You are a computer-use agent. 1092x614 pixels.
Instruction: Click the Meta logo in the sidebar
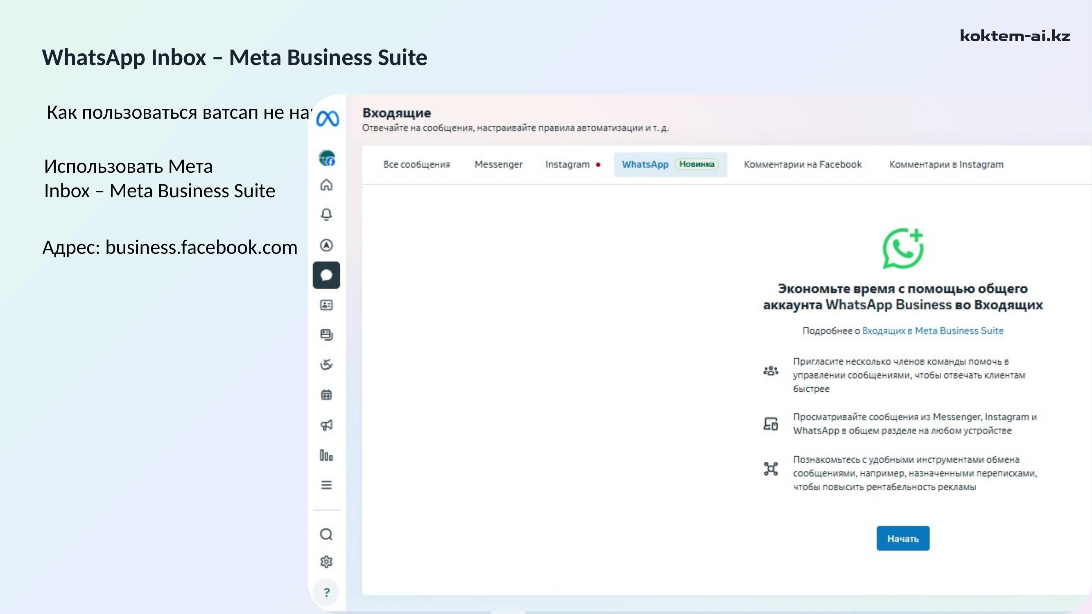(328, 119)
